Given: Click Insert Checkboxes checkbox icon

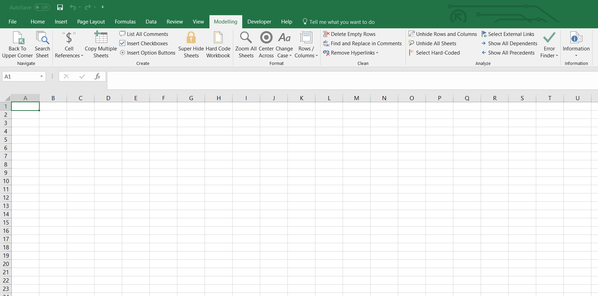Looking at the screenshot, I should coord(122,43).
